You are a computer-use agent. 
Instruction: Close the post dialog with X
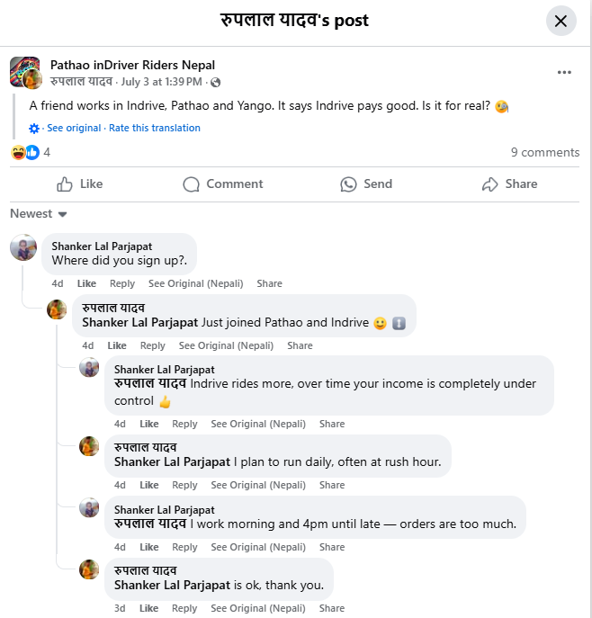[561, 21]
